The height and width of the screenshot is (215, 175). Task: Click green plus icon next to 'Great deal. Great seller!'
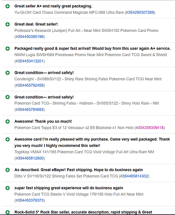[x=7, y=24]
